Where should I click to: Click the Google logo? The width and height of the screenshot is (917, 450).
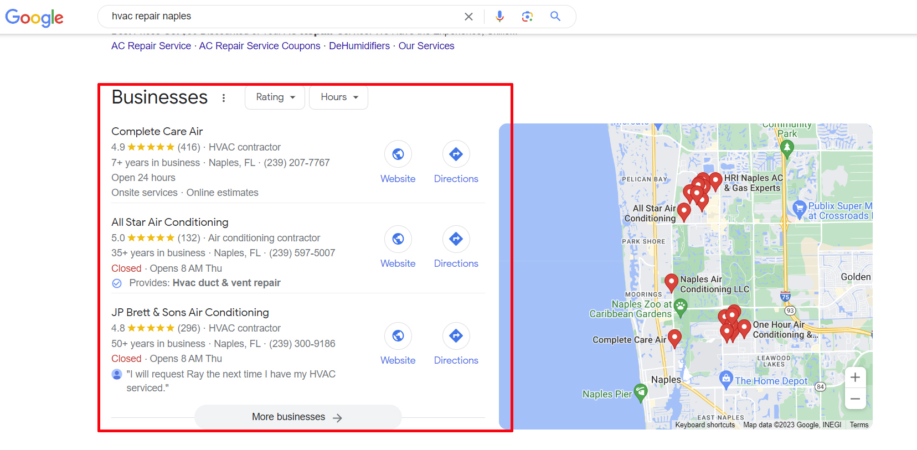coord(34,17)
